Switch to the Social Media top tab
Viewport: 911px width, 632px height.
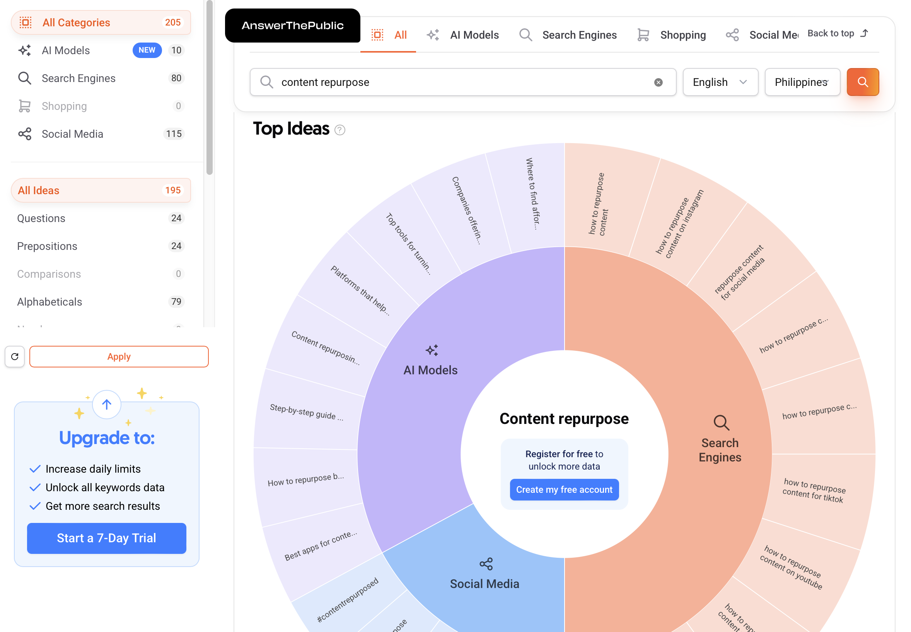click(x=762, y=35)
